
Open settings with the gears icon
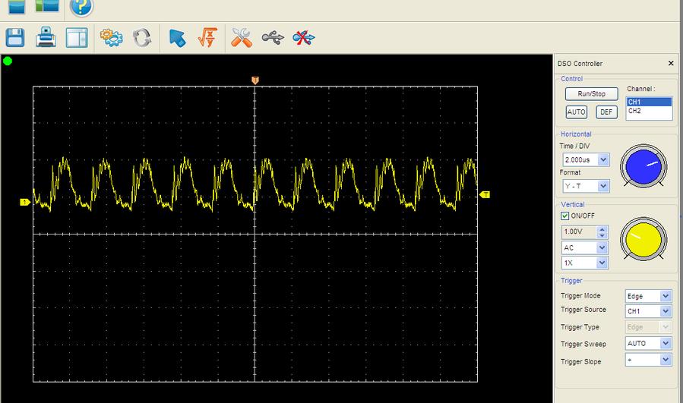(x=112, y=38)
